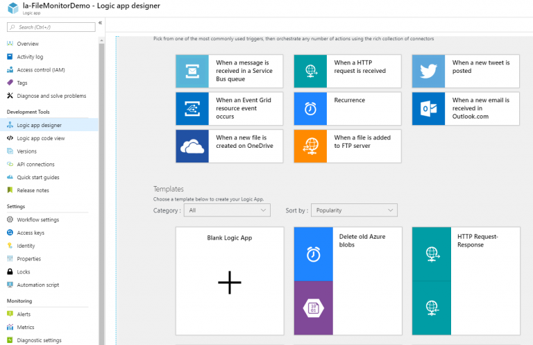Click the blue clock icon in Delete old Azure blobs

point(314,254)
